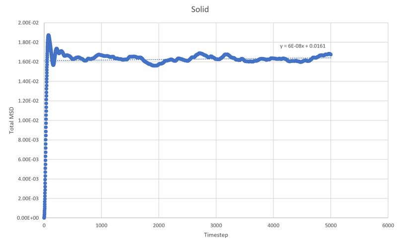Select the 'Timestep' horizontal axis title
Screen dimensions: 397x242
point(216,235)
